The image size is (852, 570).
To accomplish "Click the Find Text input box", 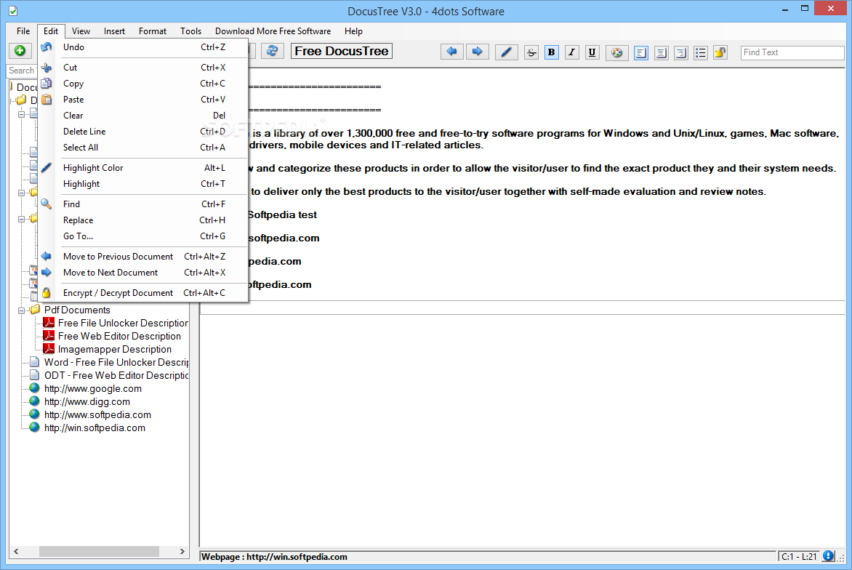I will 792,52.
